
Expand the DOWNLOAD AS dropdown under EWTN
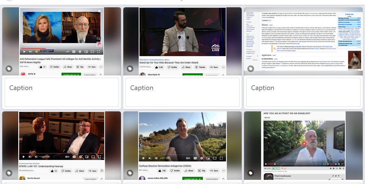71,74
